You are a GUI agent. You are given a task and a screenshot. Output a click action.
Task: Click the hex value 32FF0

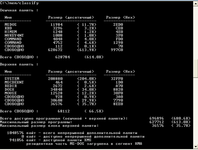coord(117,79)
